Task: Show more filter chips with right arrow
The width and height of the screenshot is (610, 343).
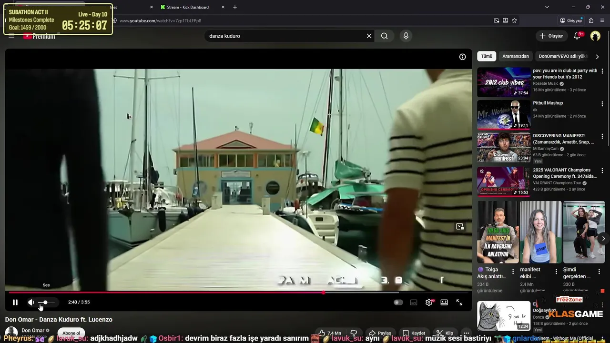Action: point(598,57)
